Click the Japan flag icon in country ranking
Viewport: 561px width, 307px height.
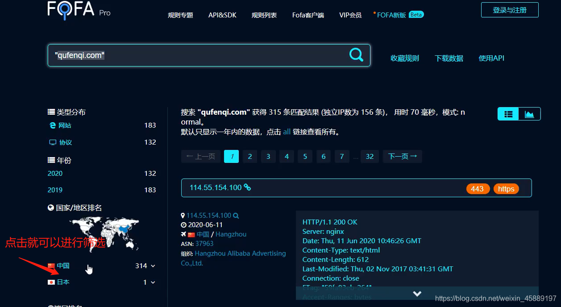(51, 282)
